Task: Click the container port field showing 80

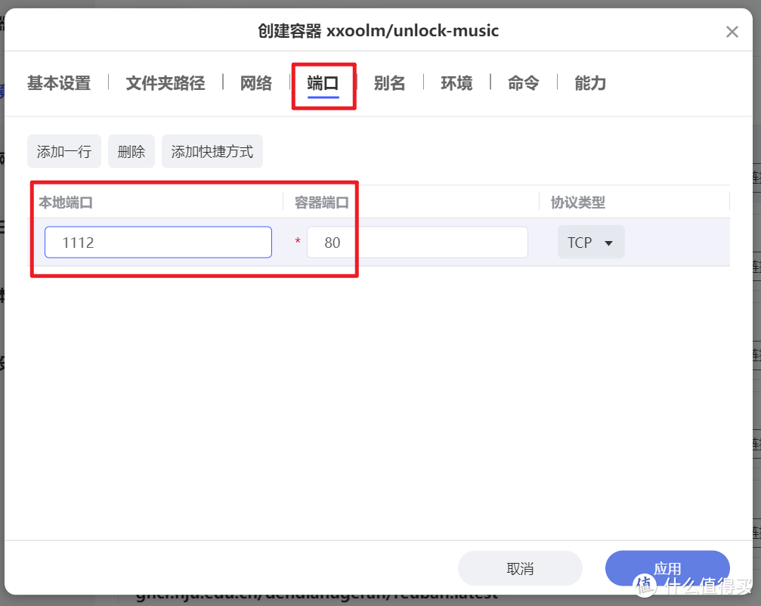Action: [x=416, y=242]
